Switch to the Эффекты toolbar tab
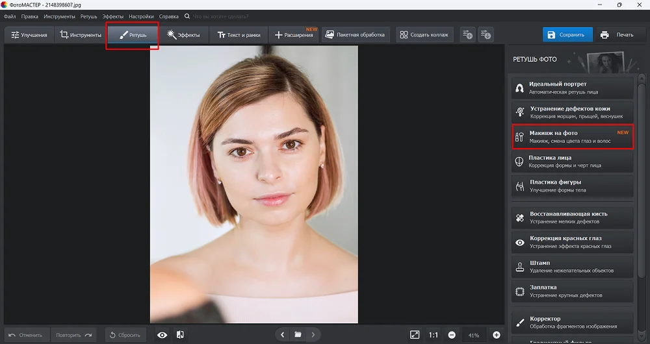 point(183,35)
